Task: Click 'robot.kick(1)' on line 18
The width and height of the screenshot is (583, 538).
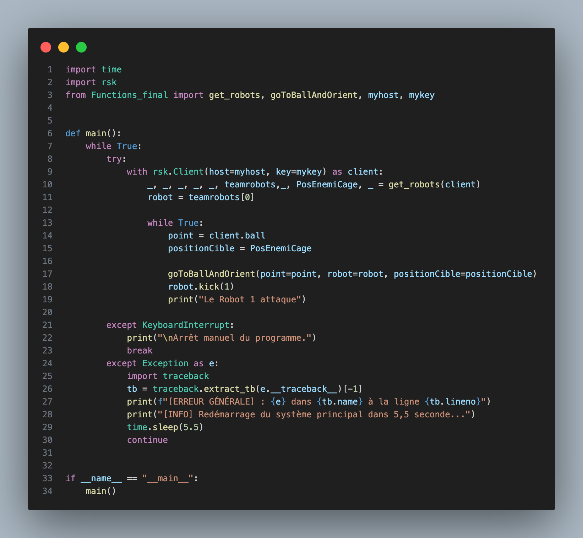Action: tap(201, 287)
